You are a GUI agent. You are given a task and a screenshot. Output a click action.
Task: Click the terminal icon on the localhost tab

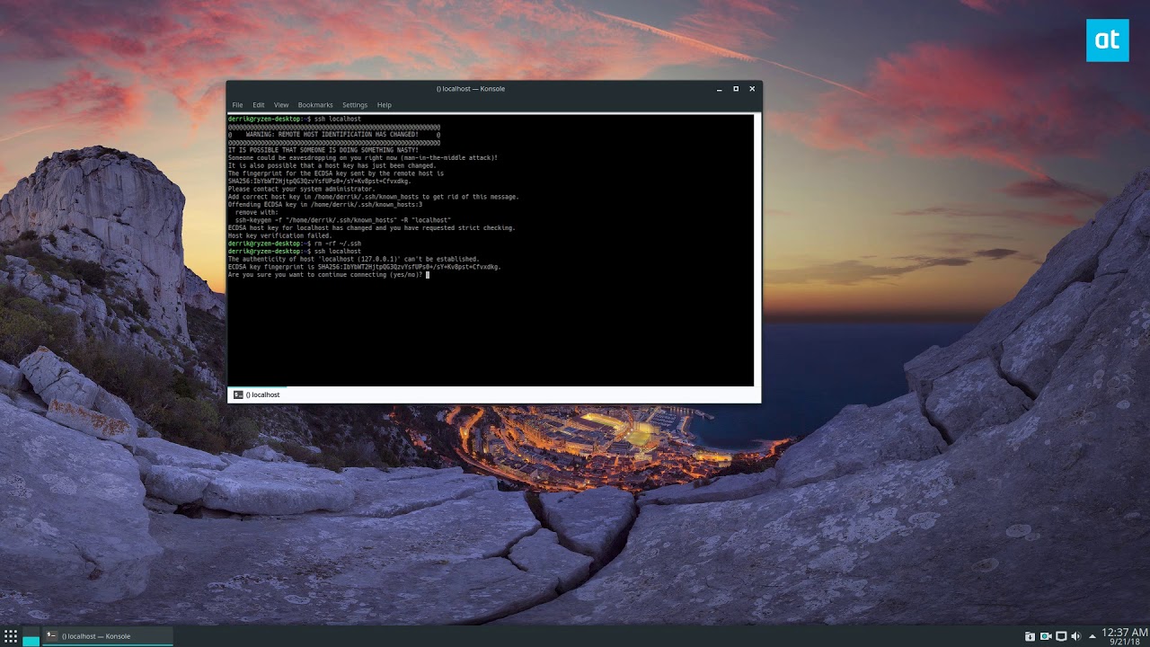click(x=238, y=394)
